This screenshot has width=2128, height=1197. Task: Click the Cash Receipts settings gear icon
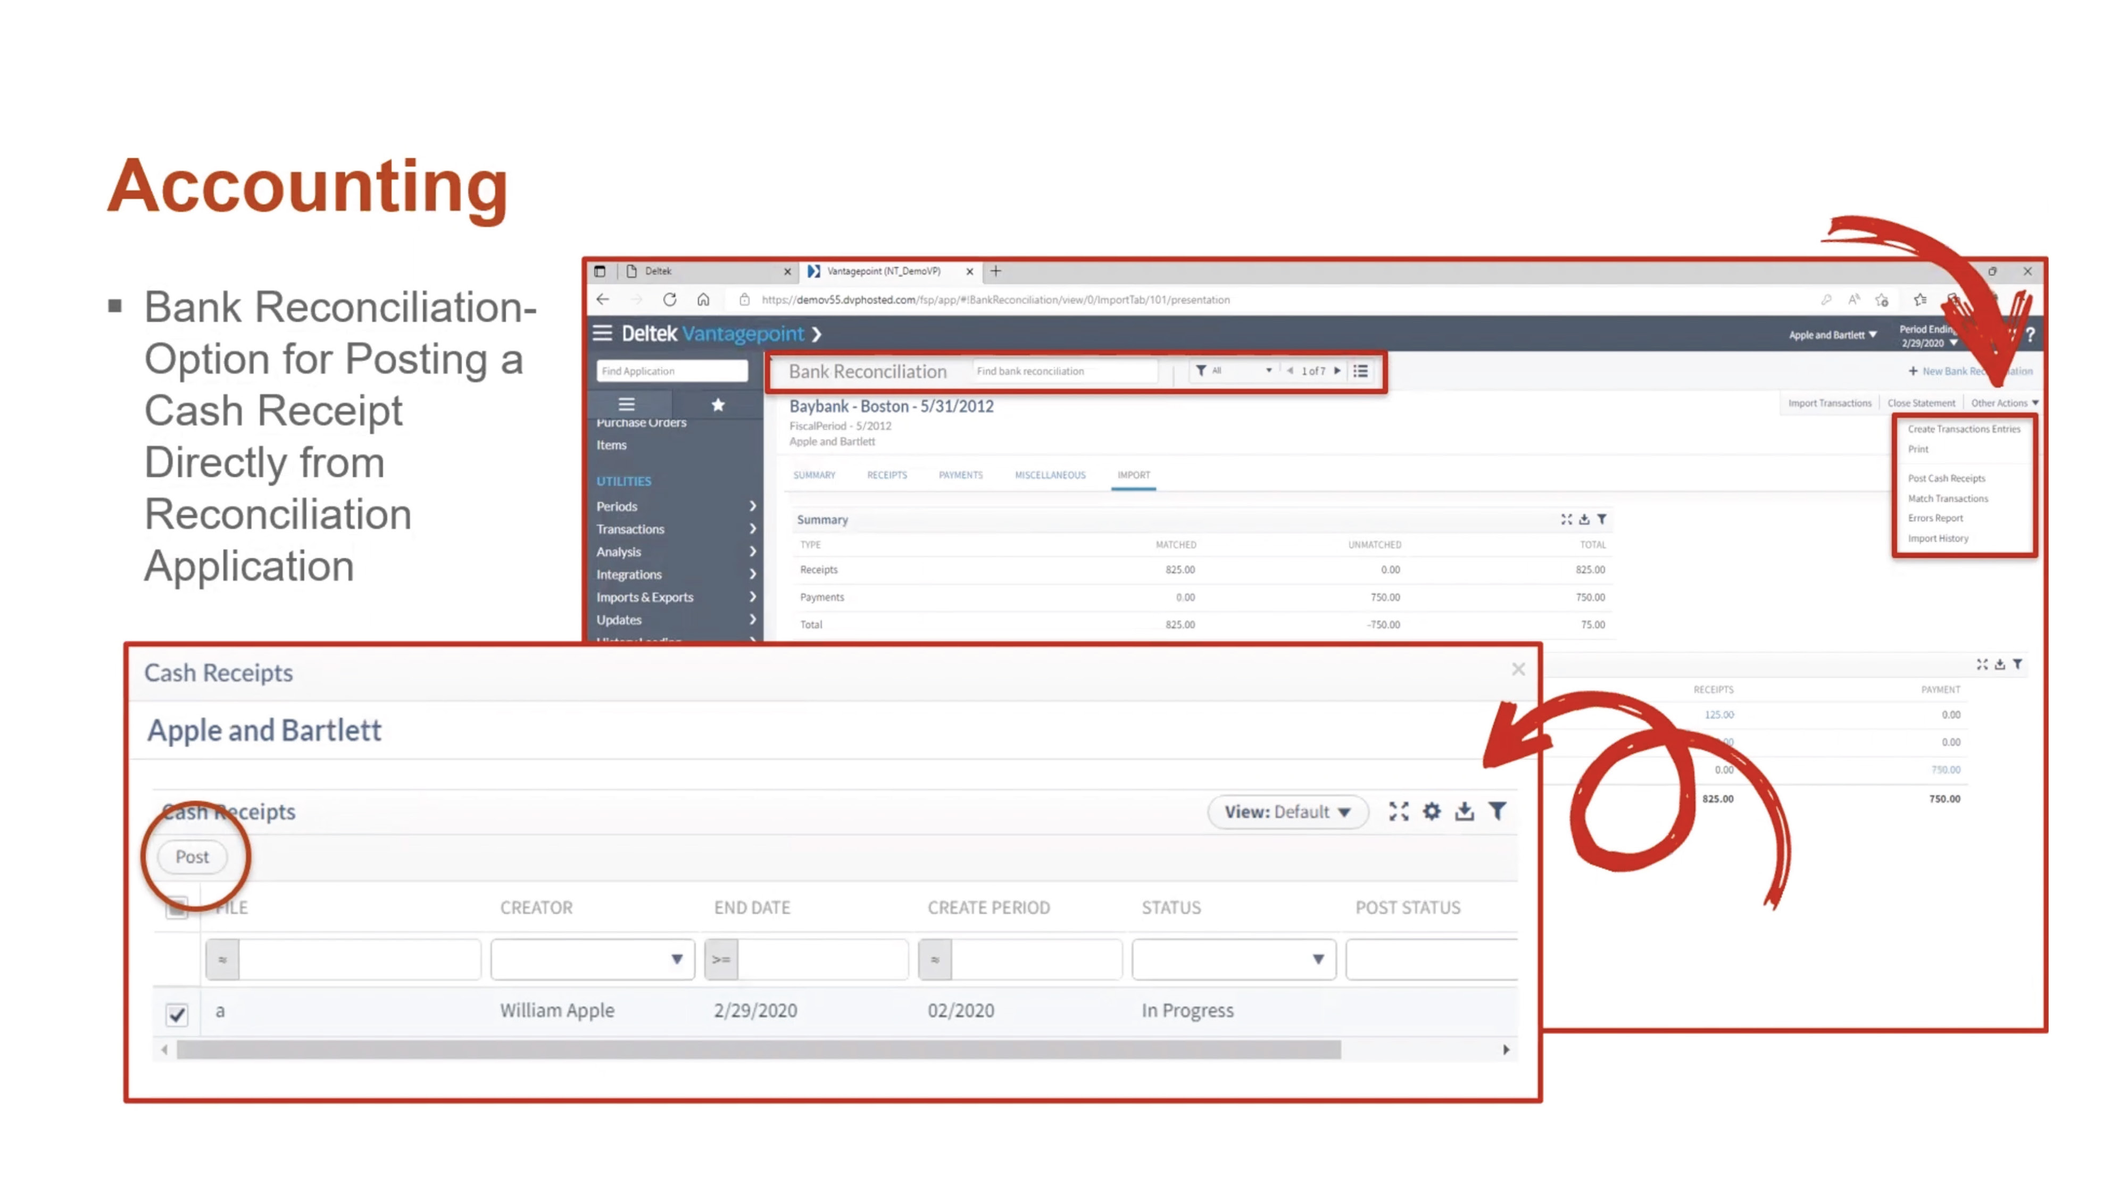click(x=1432, y=811)
